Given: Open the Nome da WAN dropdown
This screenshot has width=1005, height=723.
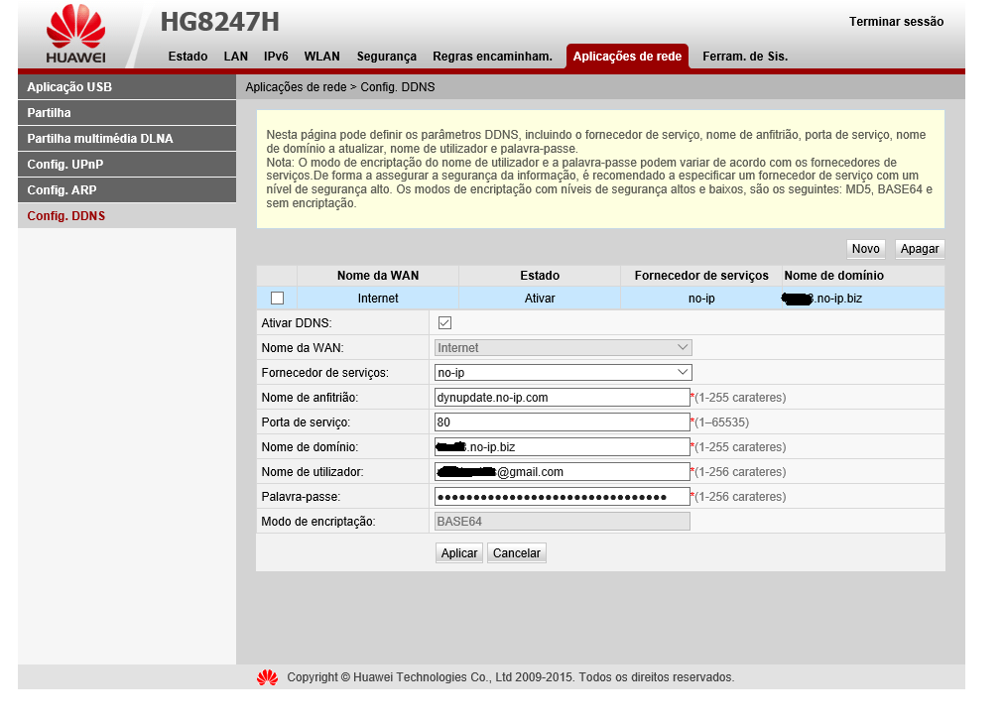Looking at the screenshot, I should (x=563, y=348).
